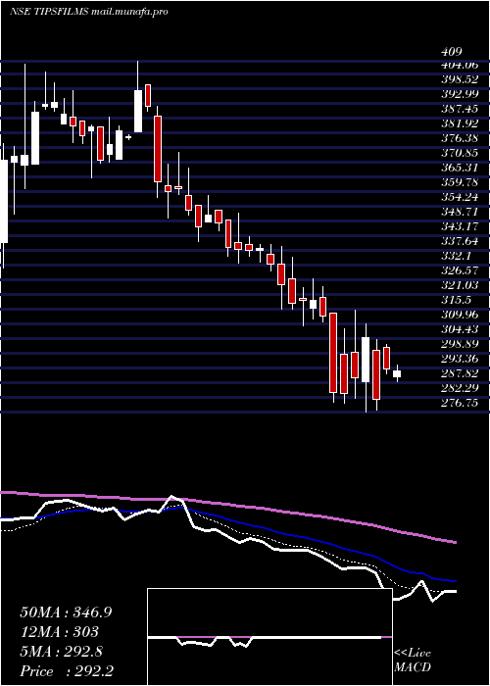This screenshot has height=686, width=490.
Task: Click the 381.92 price label
Action: (x=460, y=123)
